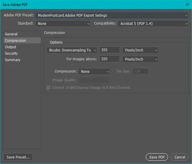Switch to the Output category

coord(22,47)
